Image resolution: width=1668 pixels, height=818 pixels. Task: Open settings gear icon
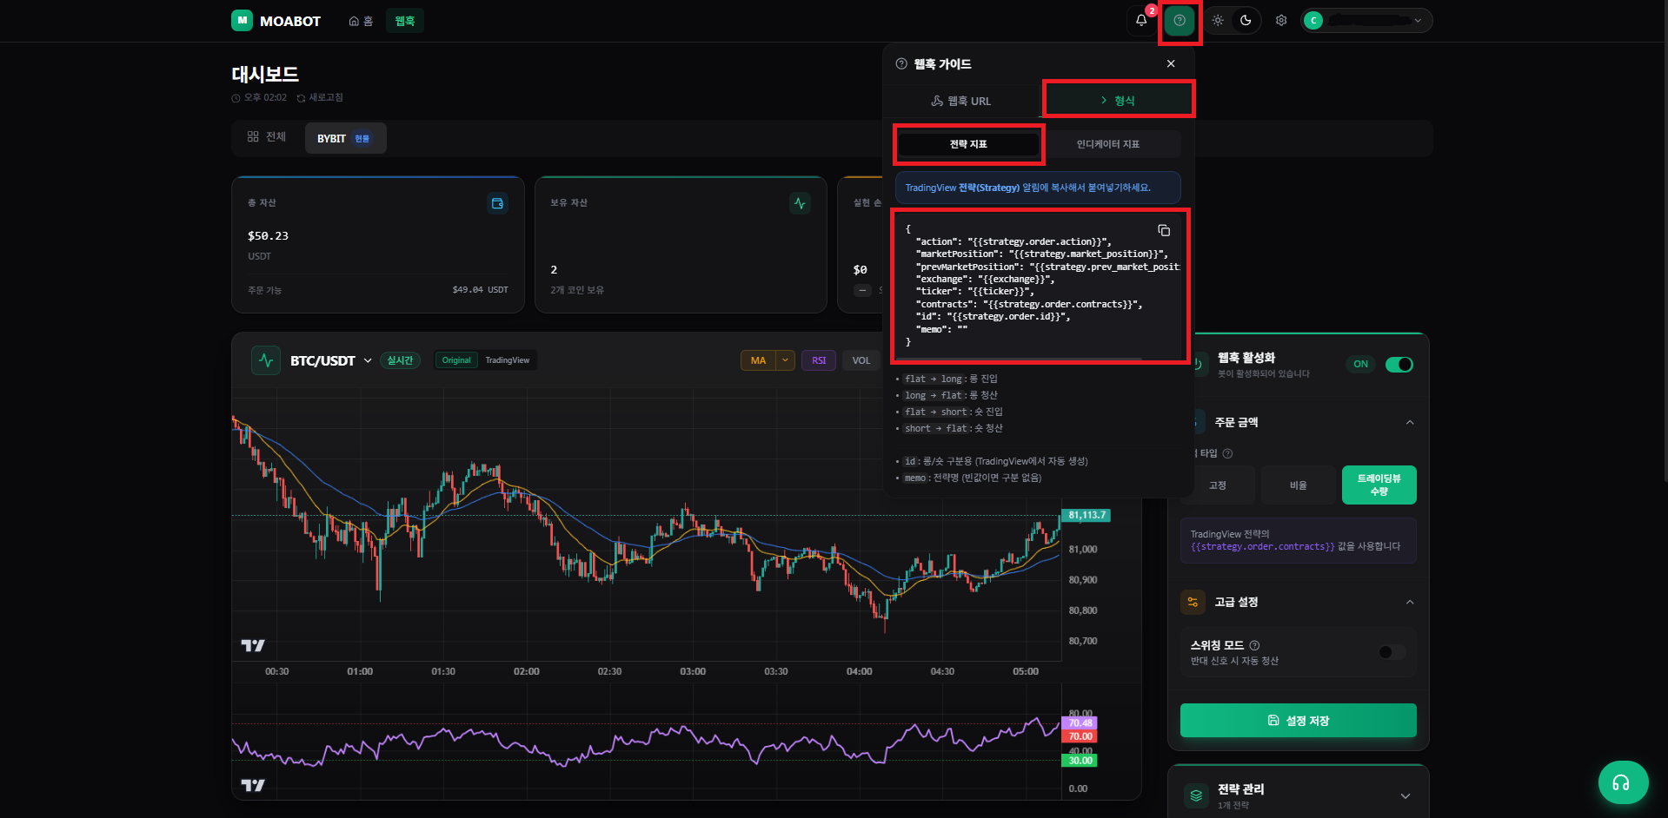pyautogui.click(x=1281, y=20)
